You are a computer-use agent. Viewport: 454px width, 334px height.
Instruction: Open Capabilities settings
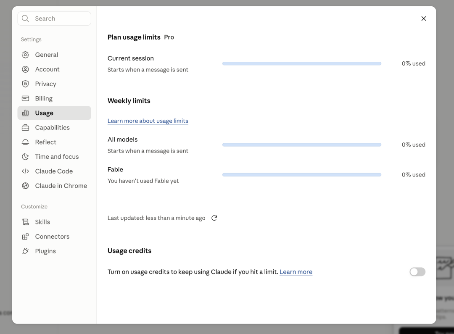54,128
